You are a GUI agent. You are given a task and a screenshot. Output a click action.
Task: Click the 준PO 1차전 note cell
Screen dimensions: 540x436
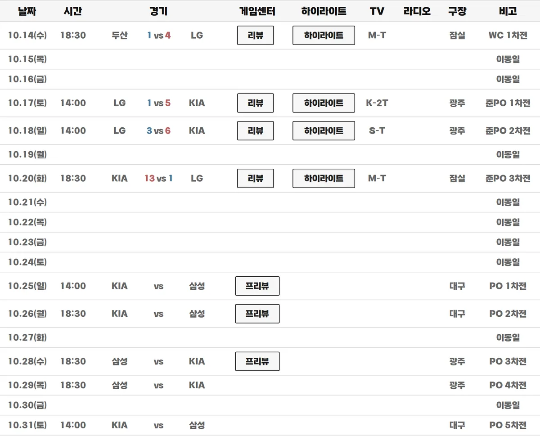click(508, 103)
